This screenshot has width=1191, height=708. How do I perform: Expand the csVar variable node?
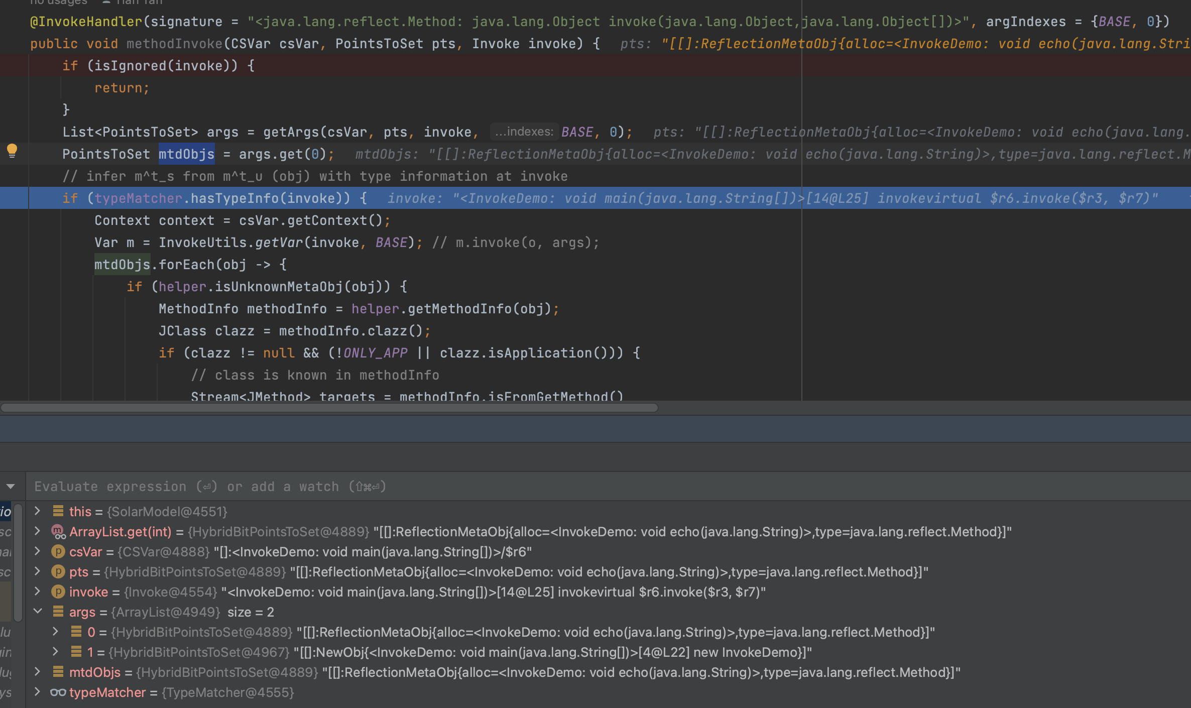[37, 551]
